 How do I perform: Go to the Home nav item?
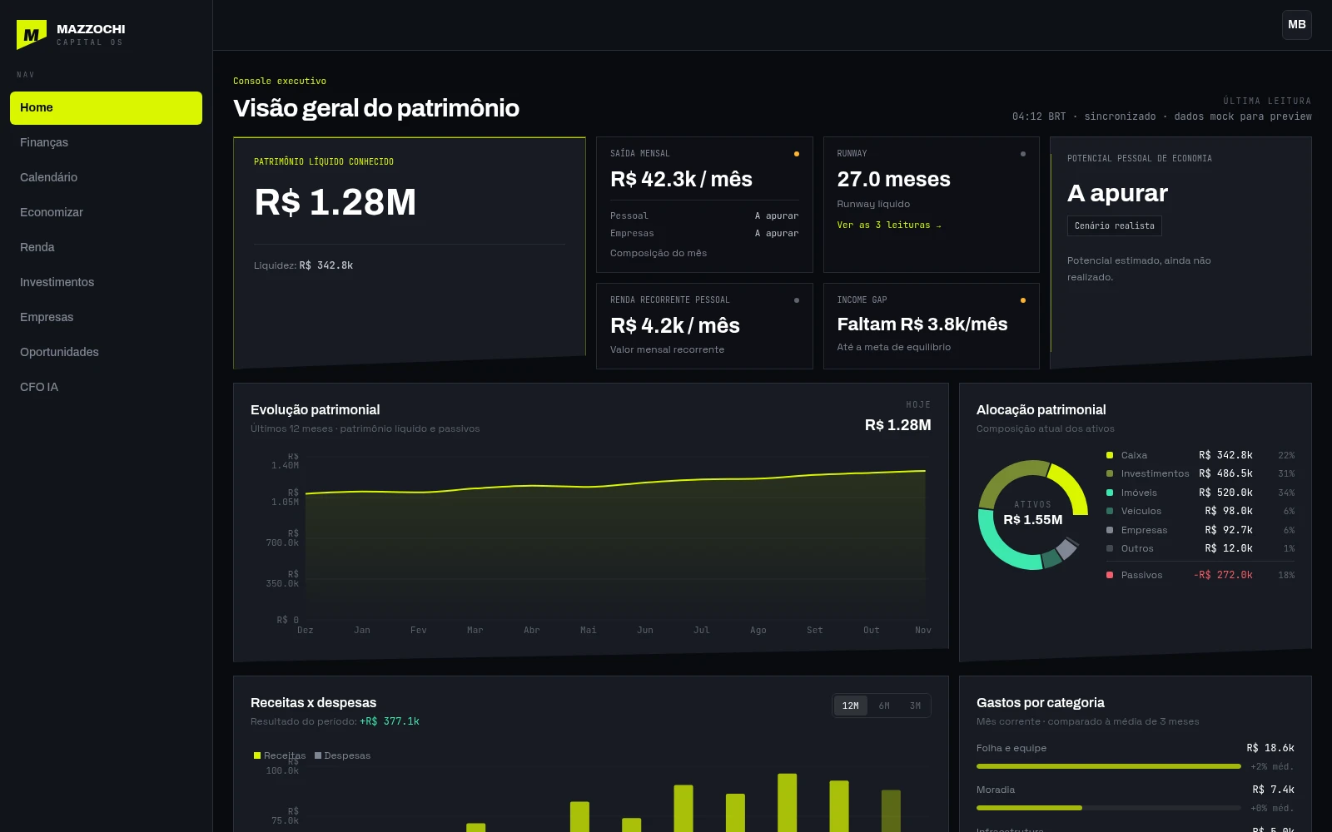tap(106, 108)
